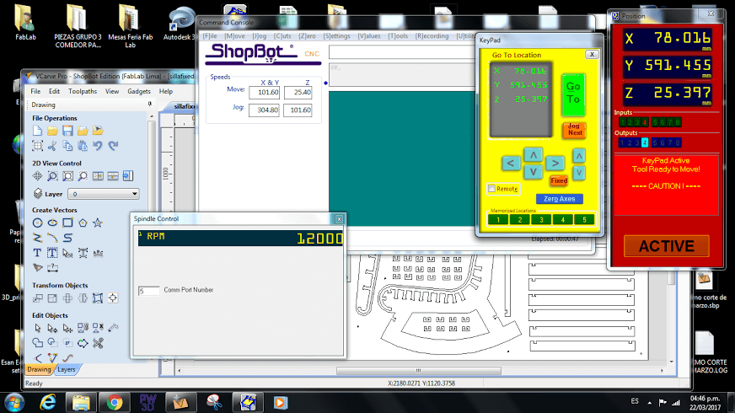Open the FabLab desktop folder
Screen dimensions: 735x413
(x=25, y=23)
